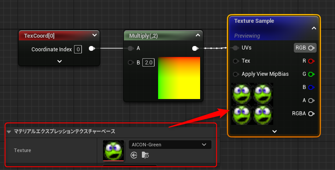Screen dimensions: 335x170
Task: Click the Multiply node output pin
Action: [195, 49]
